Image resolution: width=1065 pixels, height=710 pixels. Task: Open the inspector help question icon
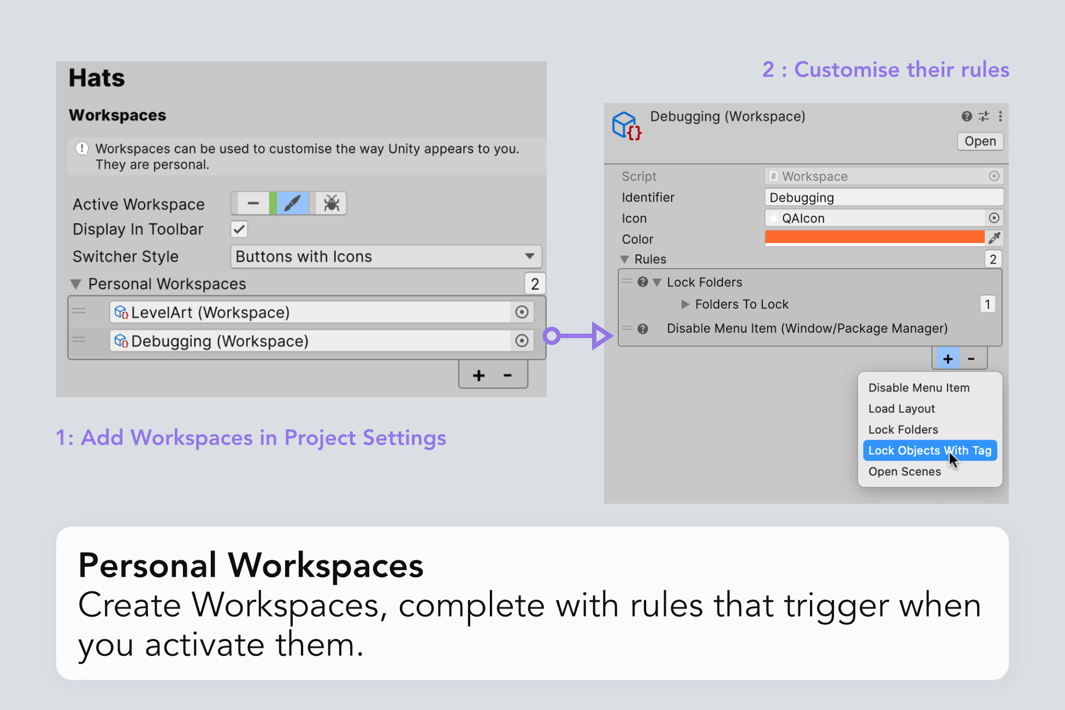pyautogui.click(x=966, y=116)
